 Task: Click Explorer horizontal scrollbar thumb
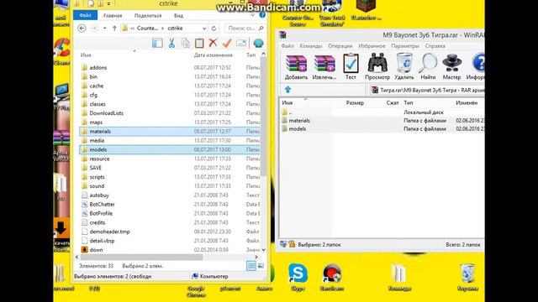click(x=141, y=257)
